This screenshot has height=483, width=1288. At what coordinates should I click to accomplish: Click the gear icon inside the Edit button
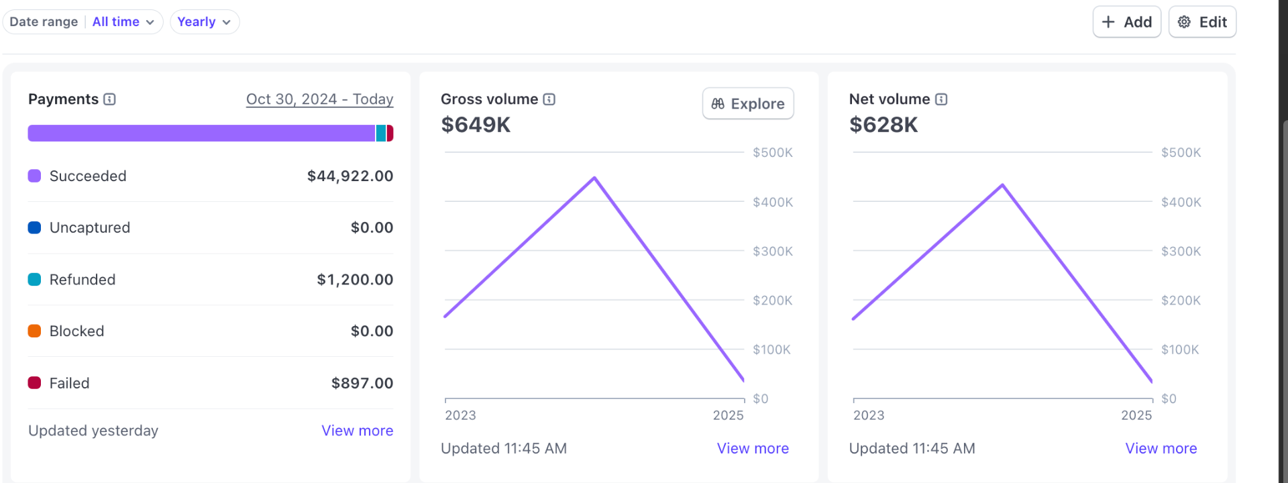click(1185, 21)
